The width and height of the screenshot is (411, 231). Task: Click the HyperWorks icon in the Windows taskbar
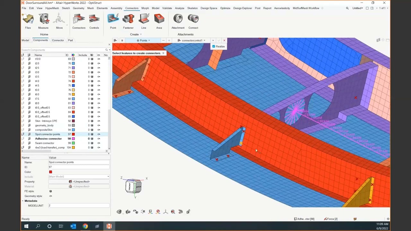click(x=109, y=226)
